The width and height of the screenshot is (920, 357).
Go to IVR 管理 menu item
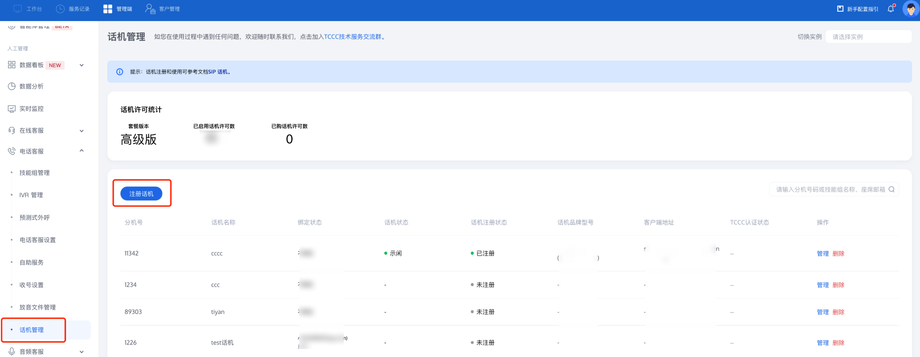coord(31,195)
